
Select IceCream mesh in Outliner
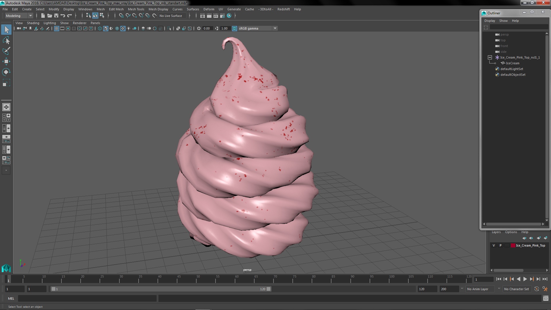click(x=513, y=63)
